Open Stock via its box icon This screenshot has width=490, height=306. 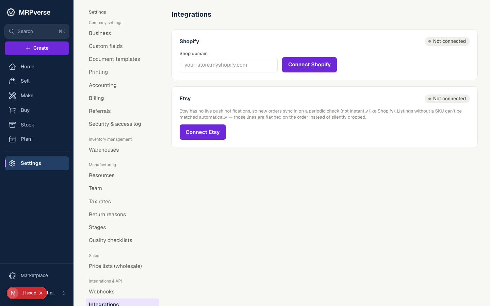point(12,125)
